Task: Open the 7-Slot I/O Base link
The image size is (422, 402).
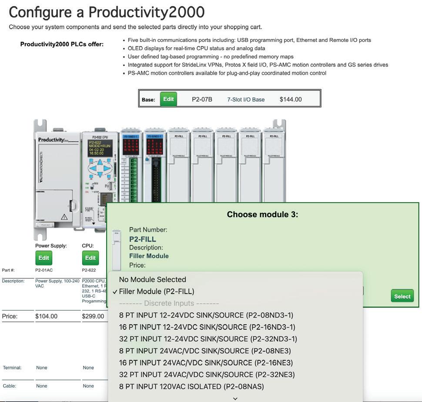Action: click(x=246, y=100)
